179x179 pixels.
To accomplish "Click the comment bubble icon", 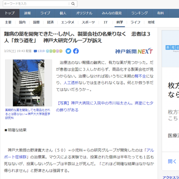I will click(35, 51).
